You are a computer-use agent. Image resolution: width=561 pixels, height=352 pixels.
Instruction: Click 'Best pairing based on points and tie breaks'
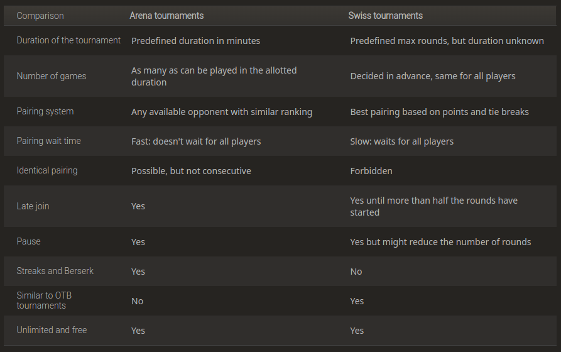pos(439,112)
